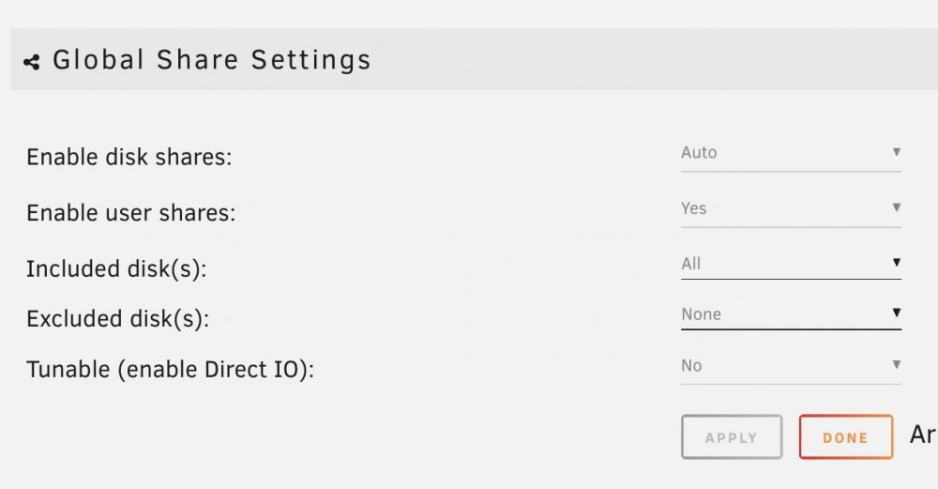Click the cut-off text right of Done

coord(923,435)
